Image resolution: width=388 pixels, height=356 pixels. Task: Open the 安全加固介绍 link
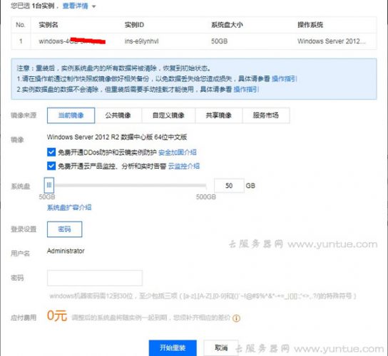click(178, 152)
